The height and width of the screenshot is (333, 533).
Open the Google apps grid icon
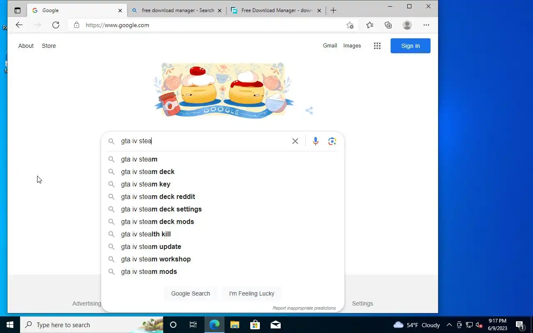(377, 46)
